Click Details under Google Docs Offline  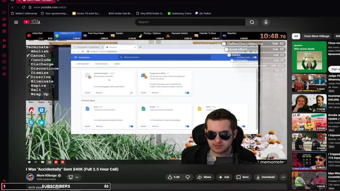[x=143, y=93]
